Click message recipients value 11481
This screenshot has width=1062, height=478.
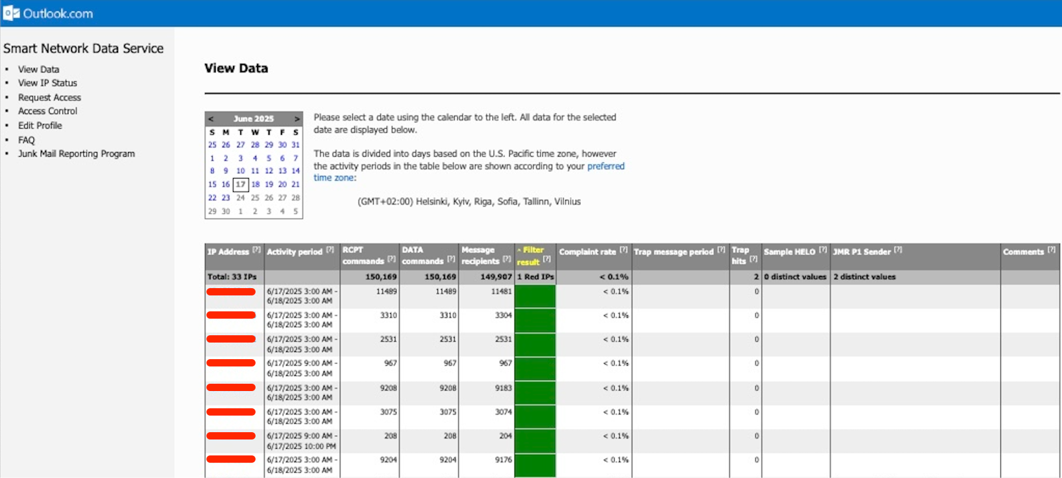[501, 291]
